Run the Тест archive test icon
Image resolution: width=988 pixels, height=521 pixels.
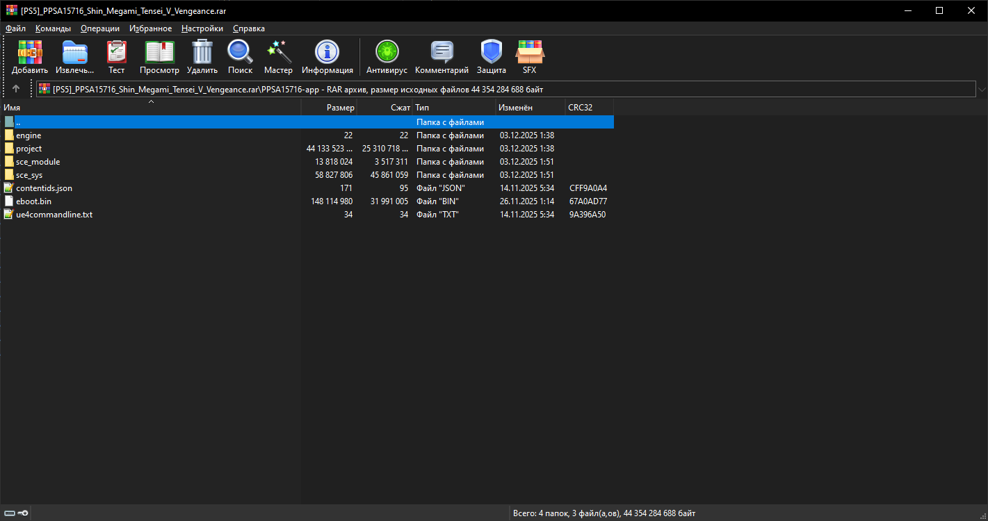(x=116, y=52)
